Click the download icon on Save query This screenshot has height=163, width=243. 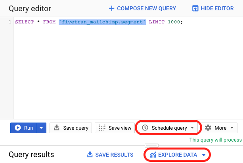pyautogui.click(x=57, y=127)
